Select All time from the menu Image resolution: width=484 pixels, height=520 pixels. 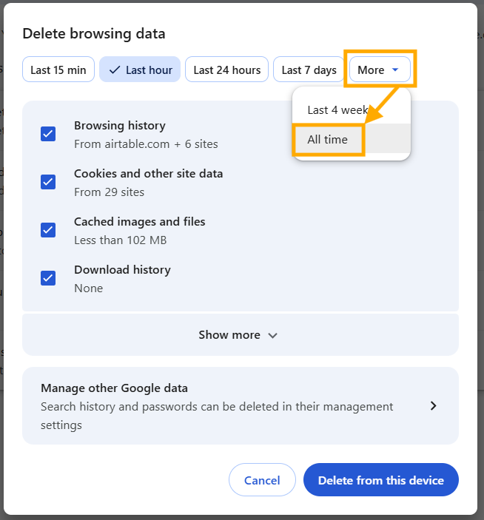click(328, 140)
